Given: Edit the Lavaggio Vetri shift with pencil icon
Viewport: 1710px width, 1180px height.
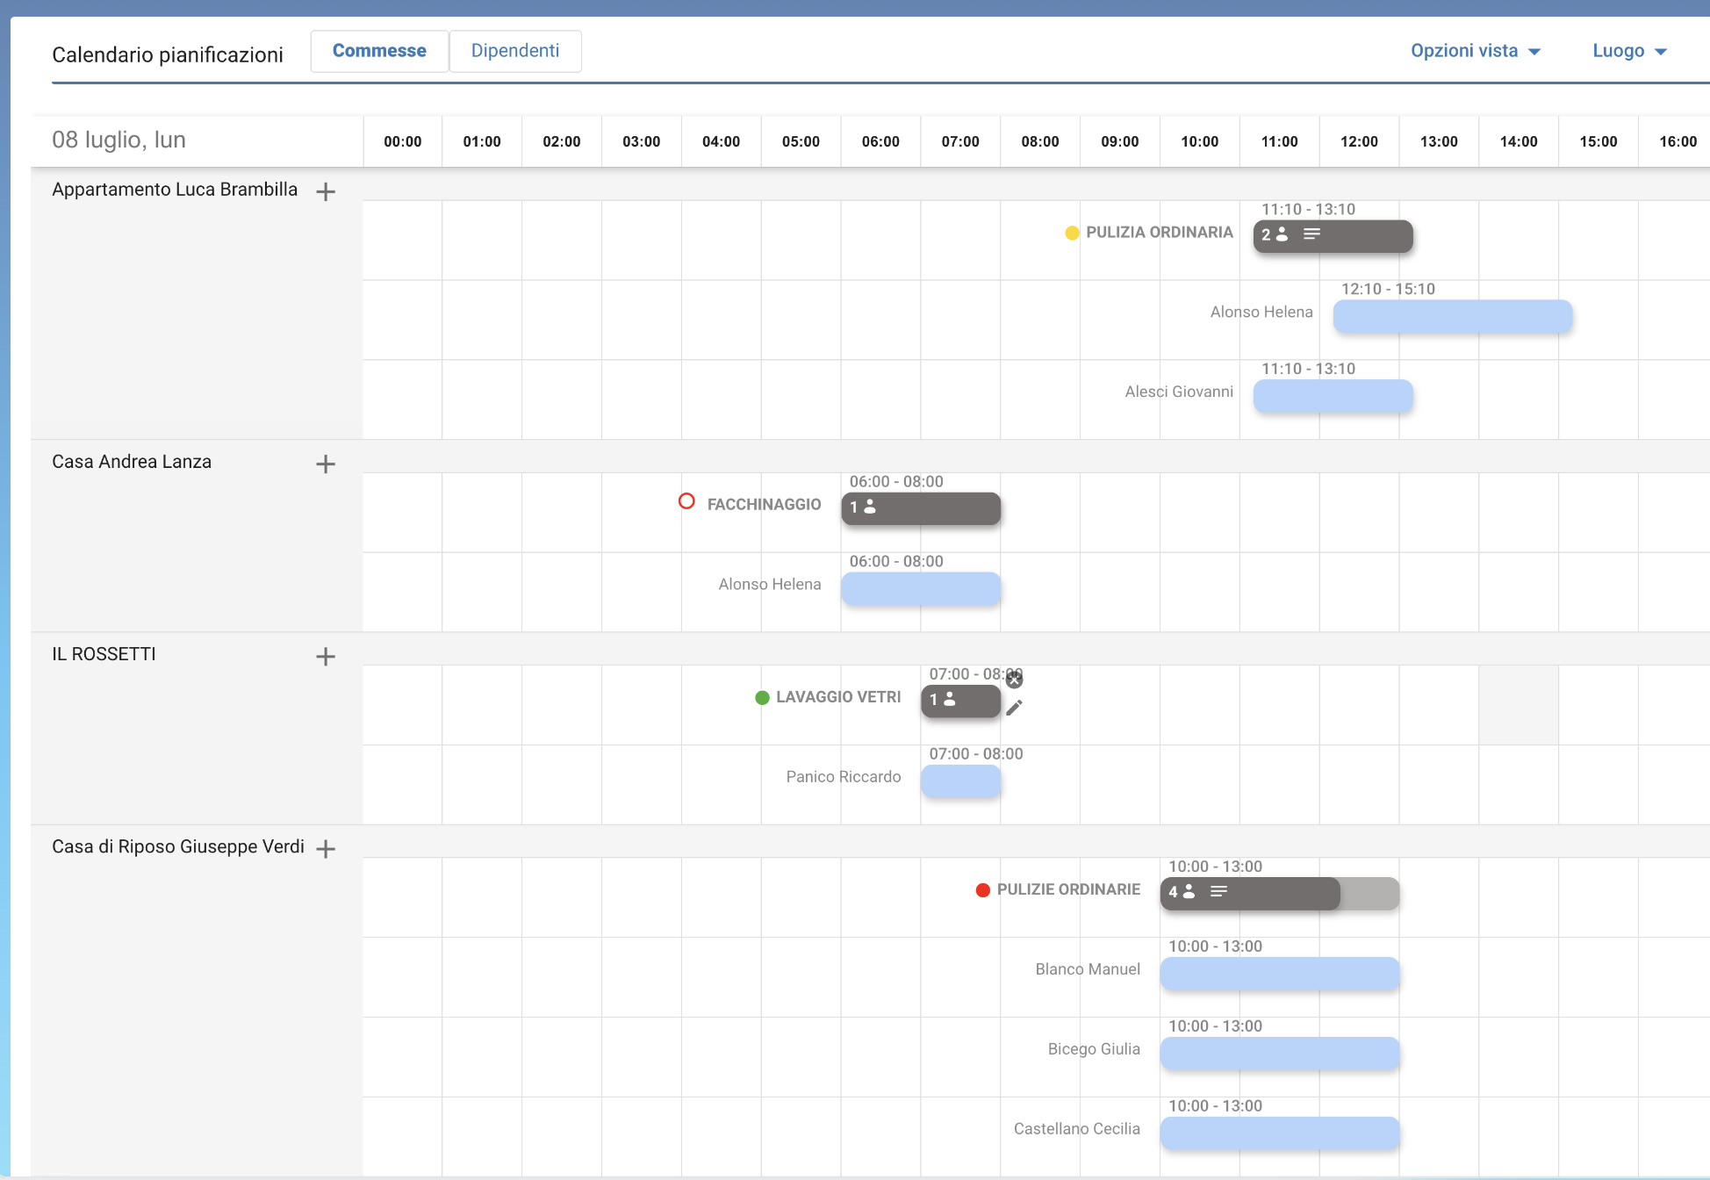Looking at the screenshot, I should pos(1015,708).
